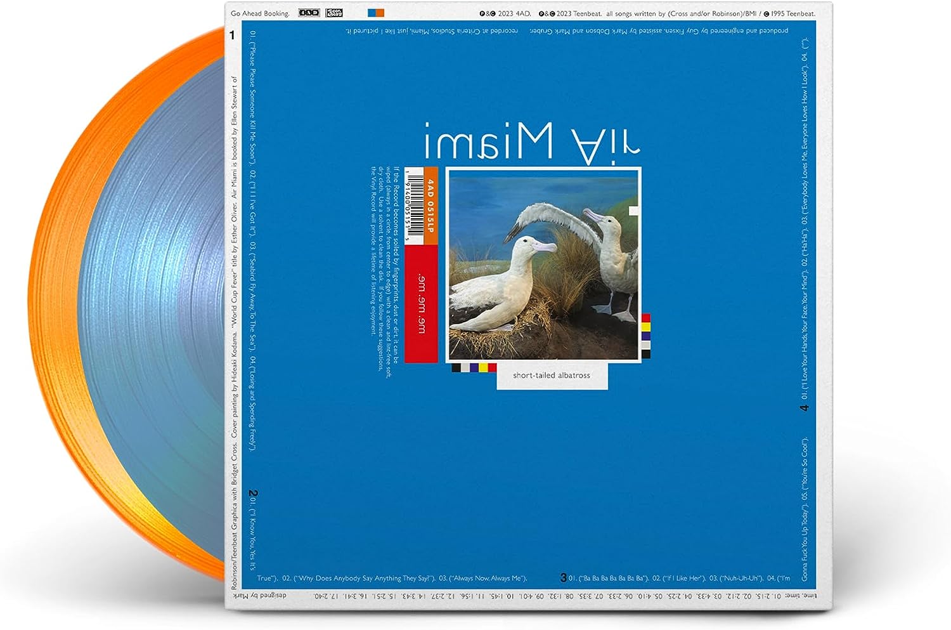Click the orange 4AD 0515LP catalog label

(430, 206)
